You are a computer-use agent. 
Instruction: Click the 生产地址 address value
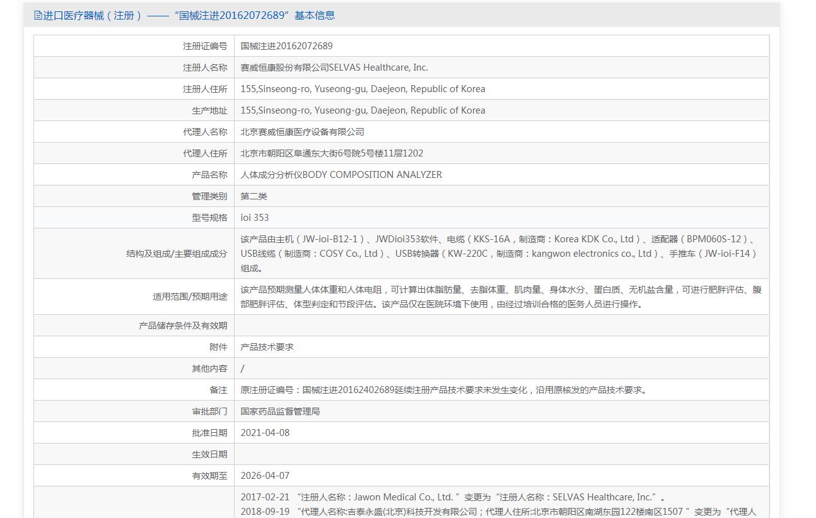point(363,110)
